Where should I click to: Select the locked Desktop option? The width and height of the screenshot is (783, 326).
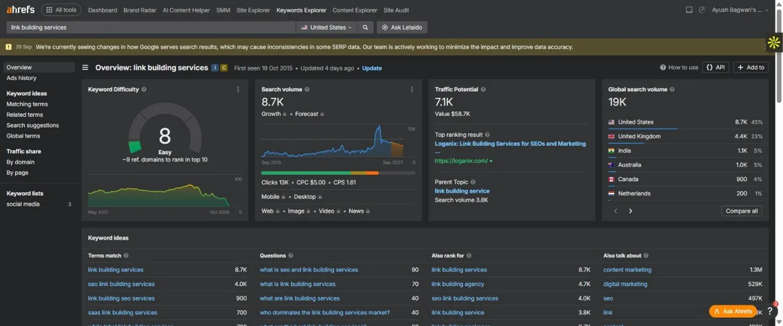tap(308, 197)
